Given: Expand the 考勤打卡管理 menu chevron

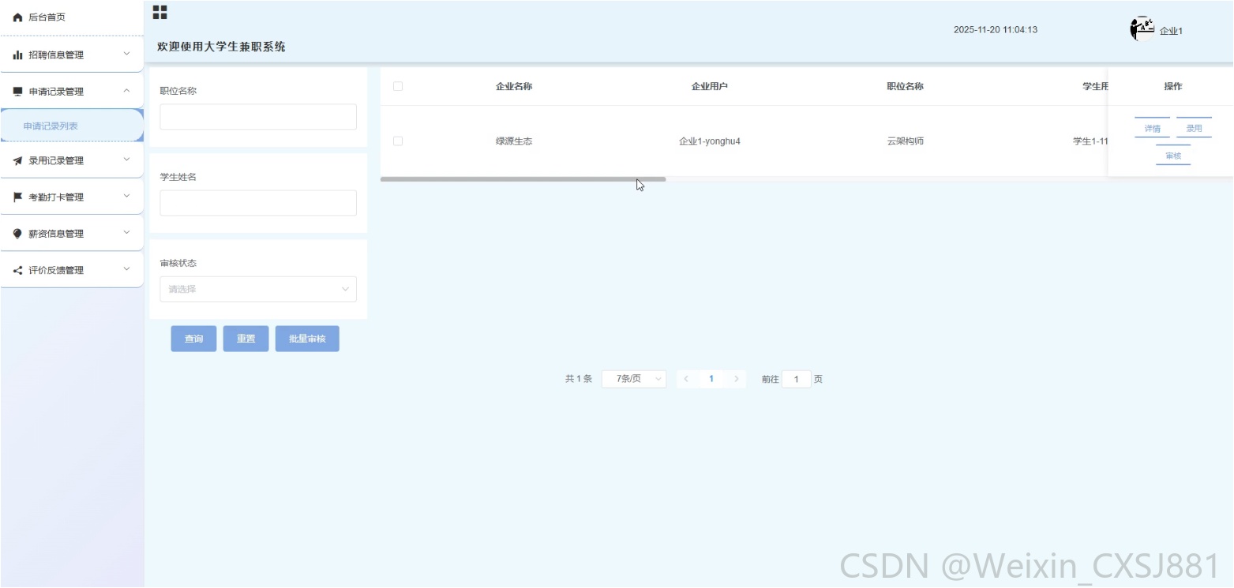Looking at the screenshot, I should [x=126, y=197].
